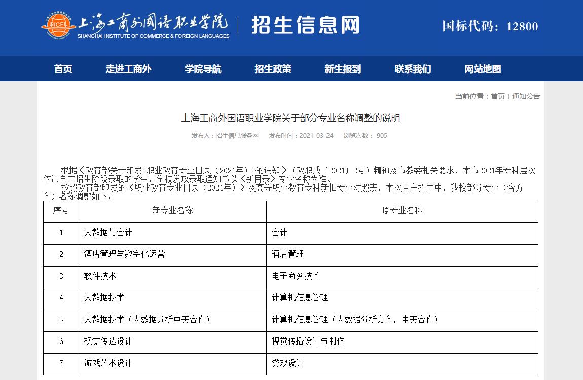This screenshot has width=583, height=380.
Task: Select the 游戏设计 original major cell
Action: (x=403, y=364)
